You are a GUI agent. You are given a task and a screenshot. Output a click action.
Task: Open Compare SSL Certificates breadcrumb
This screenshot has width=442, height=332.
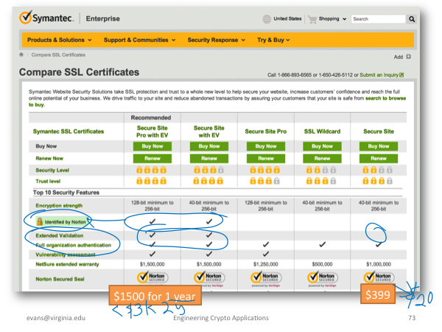pos(58,55)
